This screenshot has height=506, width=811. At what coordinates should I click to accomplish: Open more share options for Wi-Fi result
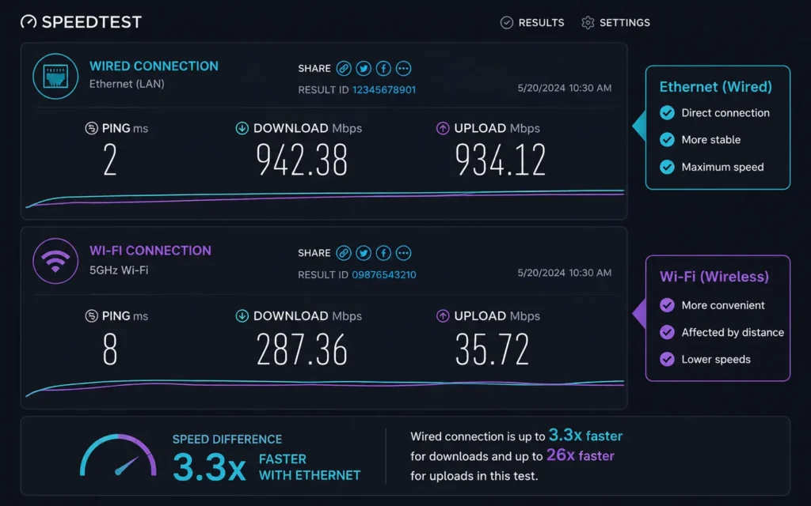(x=403, y=253)
